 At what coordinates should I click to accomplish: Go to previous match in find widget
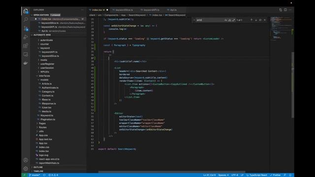click(252, 20)
